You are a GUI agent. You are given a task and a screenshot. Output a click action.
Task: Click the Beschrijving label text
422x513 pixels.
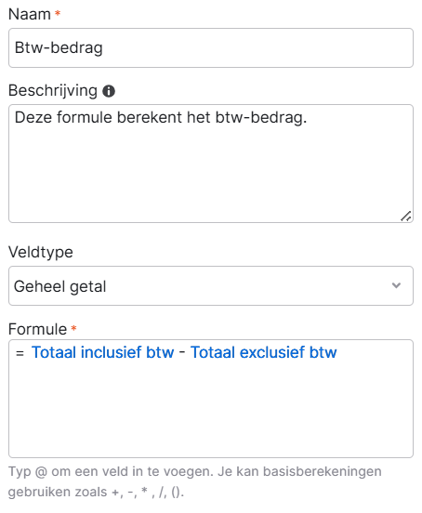pyautogui.click(x=53, y=91)
